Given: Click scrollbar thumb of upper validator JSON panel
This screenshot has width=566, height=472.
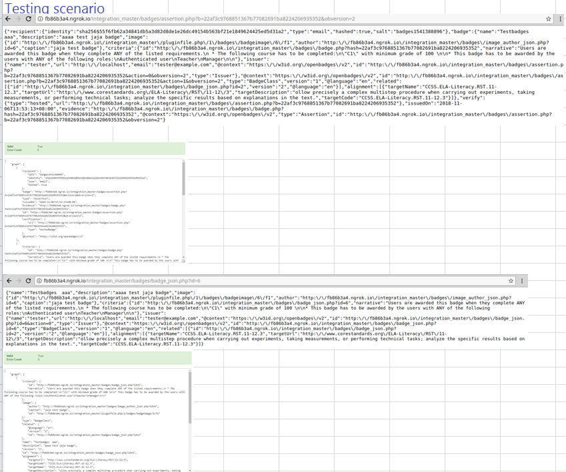Looking at the screenshot, I should pos(183,178).
